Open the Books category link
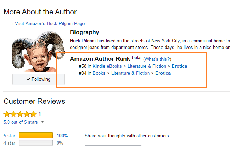This screenshot has width=230, height=146. (99, 73)
